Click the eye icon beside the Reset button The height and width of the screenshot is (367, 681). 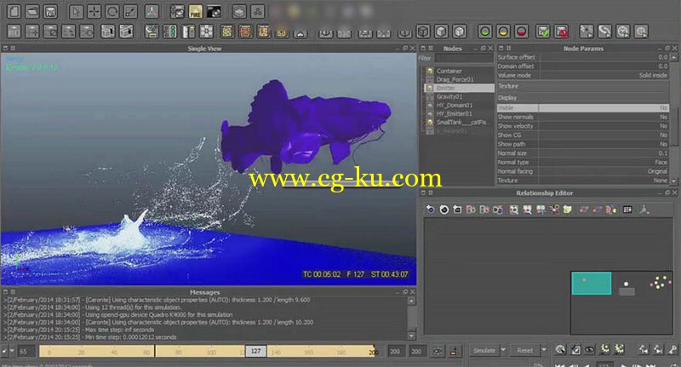(589, 349)
